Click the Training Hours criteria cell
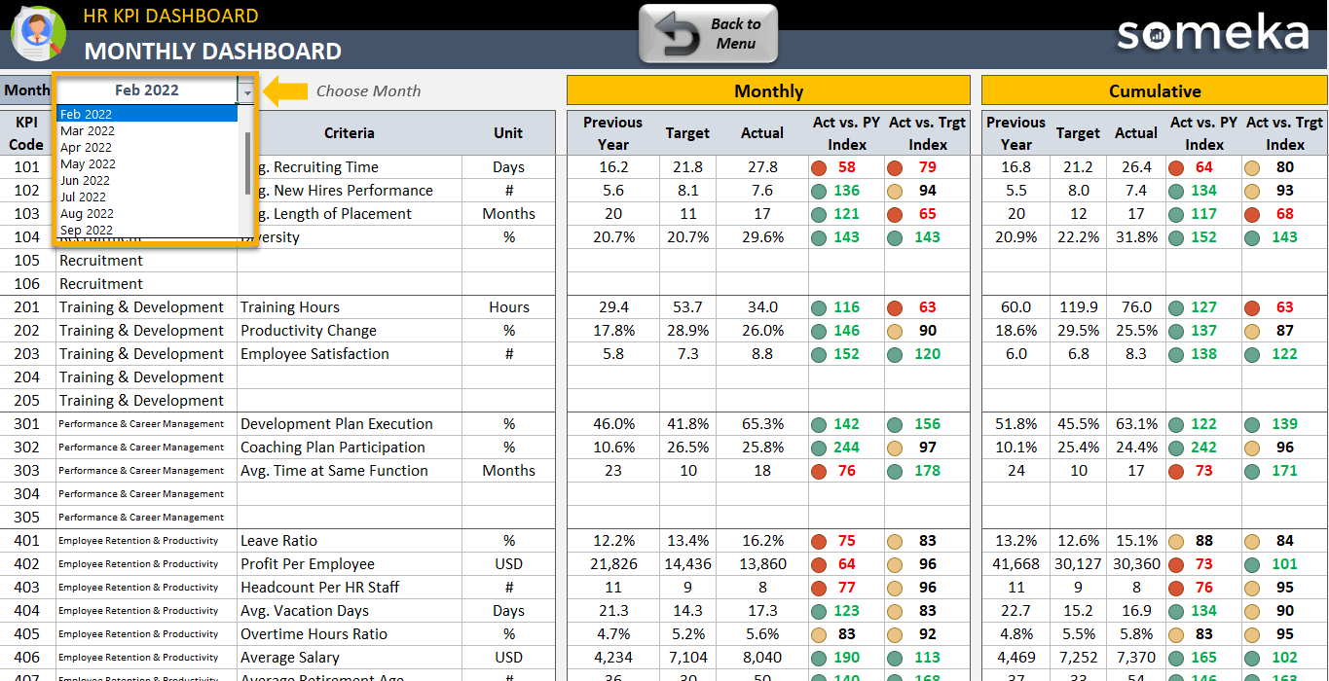This screenshot has width=1329, height=681. pos(350,307)
